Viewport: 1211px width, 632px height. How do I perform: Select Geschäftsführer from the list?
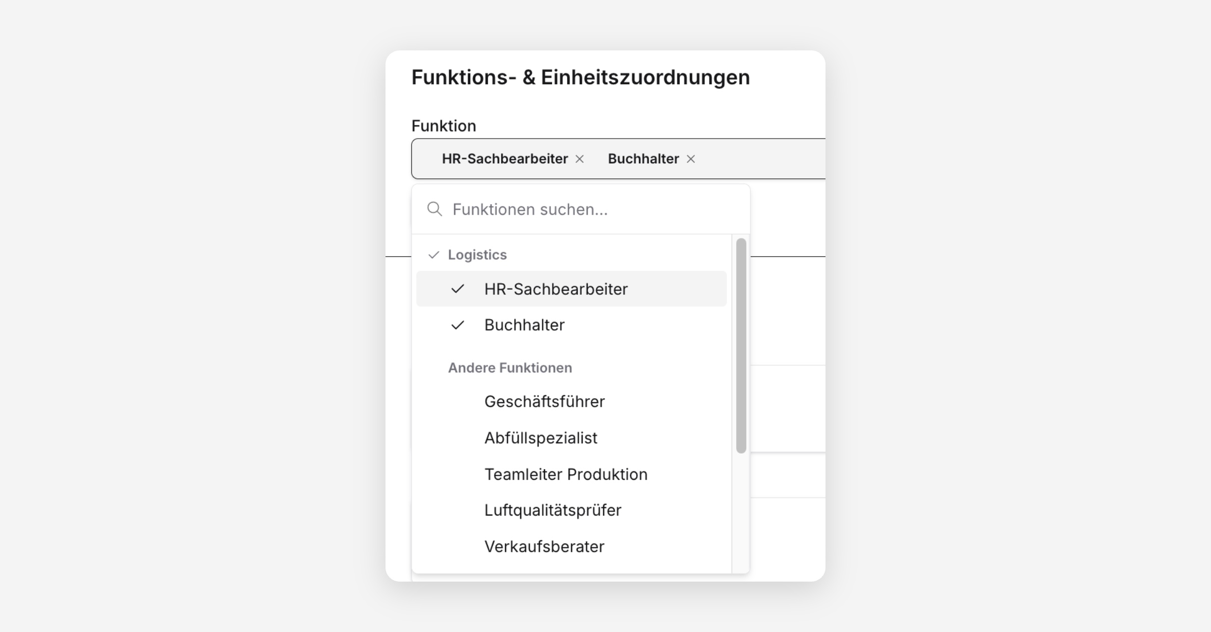[x=571, y=402]
